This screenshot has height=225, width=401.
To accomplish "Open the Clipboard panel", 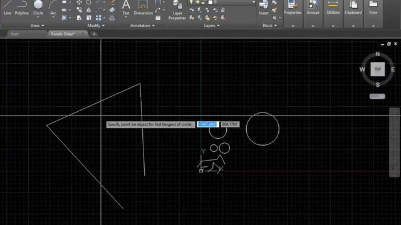I will click(353, 13).
